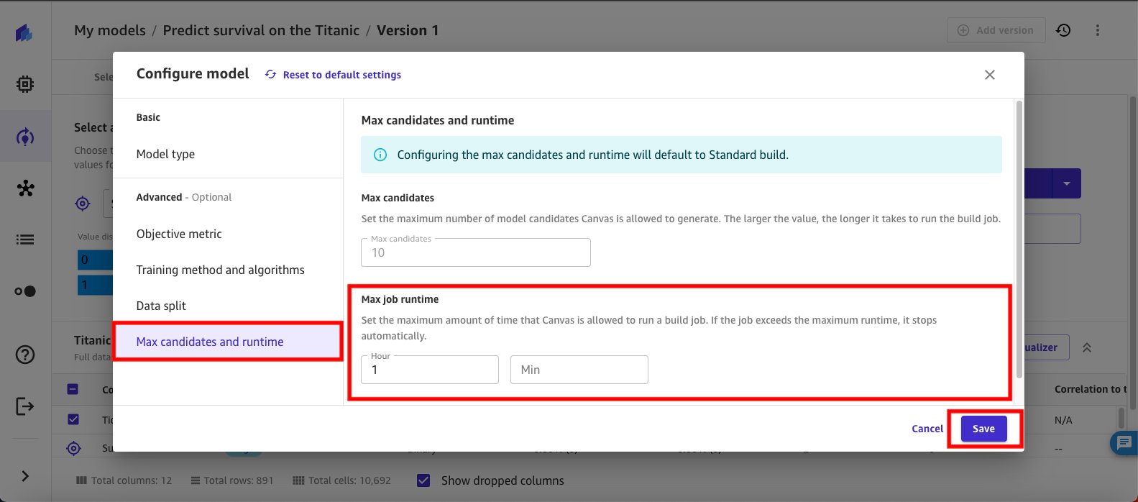This screenshot has width=1138, height=502.
Task: Open the three-dot more options menu
Action: (x=1098, y=30)
